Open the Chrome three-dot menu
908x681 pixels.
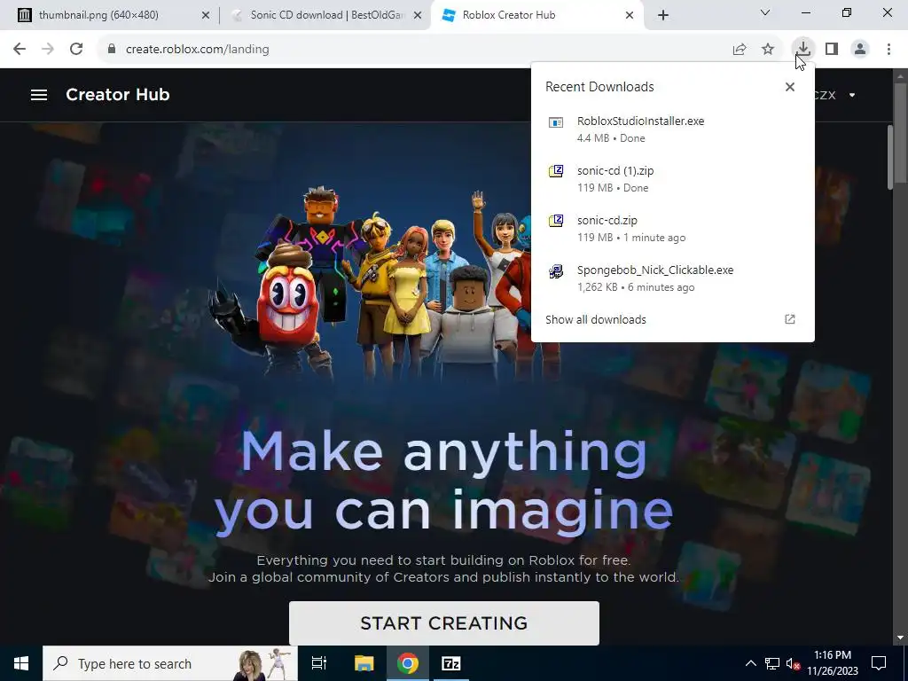click(x=888, y=50)
